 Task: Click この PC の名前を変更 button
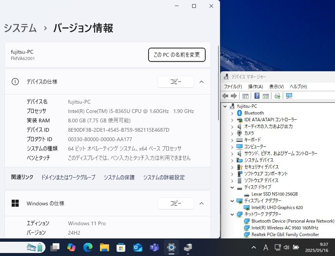[x=177, y=55]
